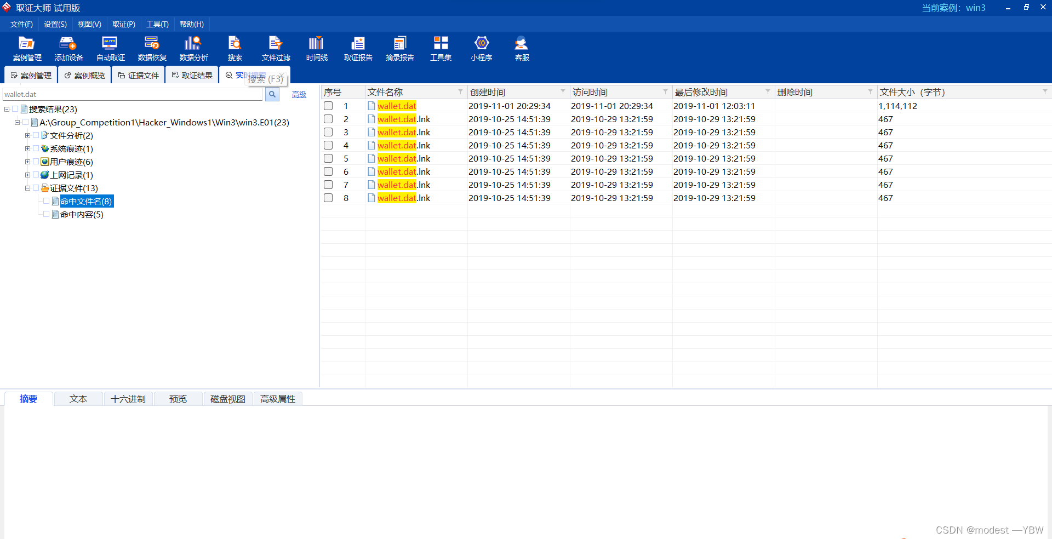Select the 命中内容(5) tree item
This screenshot has width=1052, height=539.
[x=81, y=214]
